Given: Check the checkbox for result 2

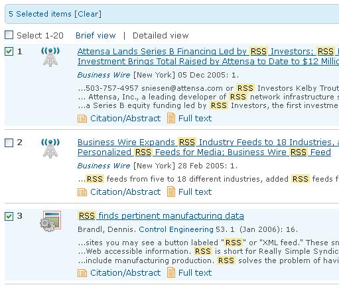Looking at the screenshot, I should 9,143.
